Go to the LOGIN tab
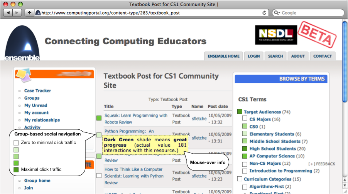Screen dimensions: 348x194 pos(254,56)
